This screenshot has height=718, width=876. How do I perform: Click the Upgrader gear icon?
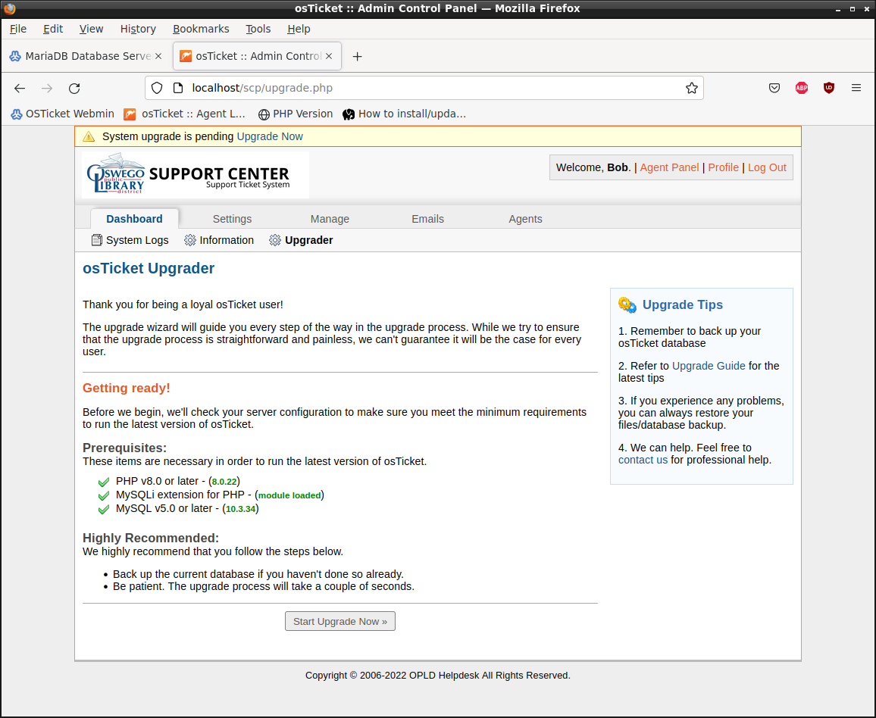tap(275, 240)
